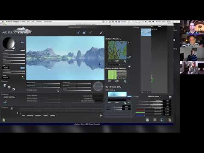Click the first tool icon above the preview

[x=79, y=33]
